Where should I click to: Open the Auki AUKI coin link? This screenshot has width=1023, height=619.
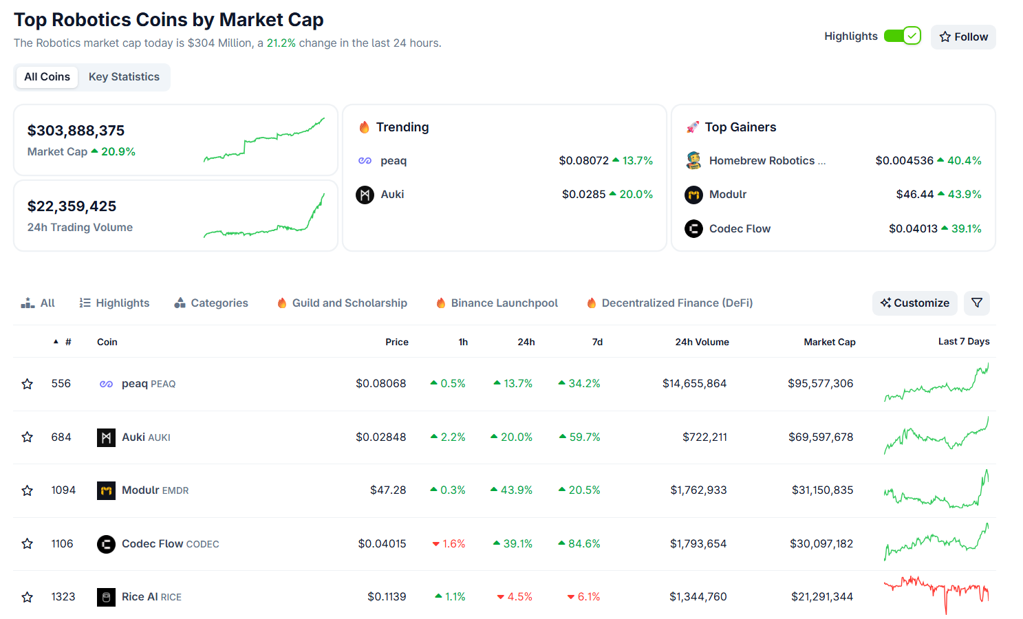coord(146,437)
